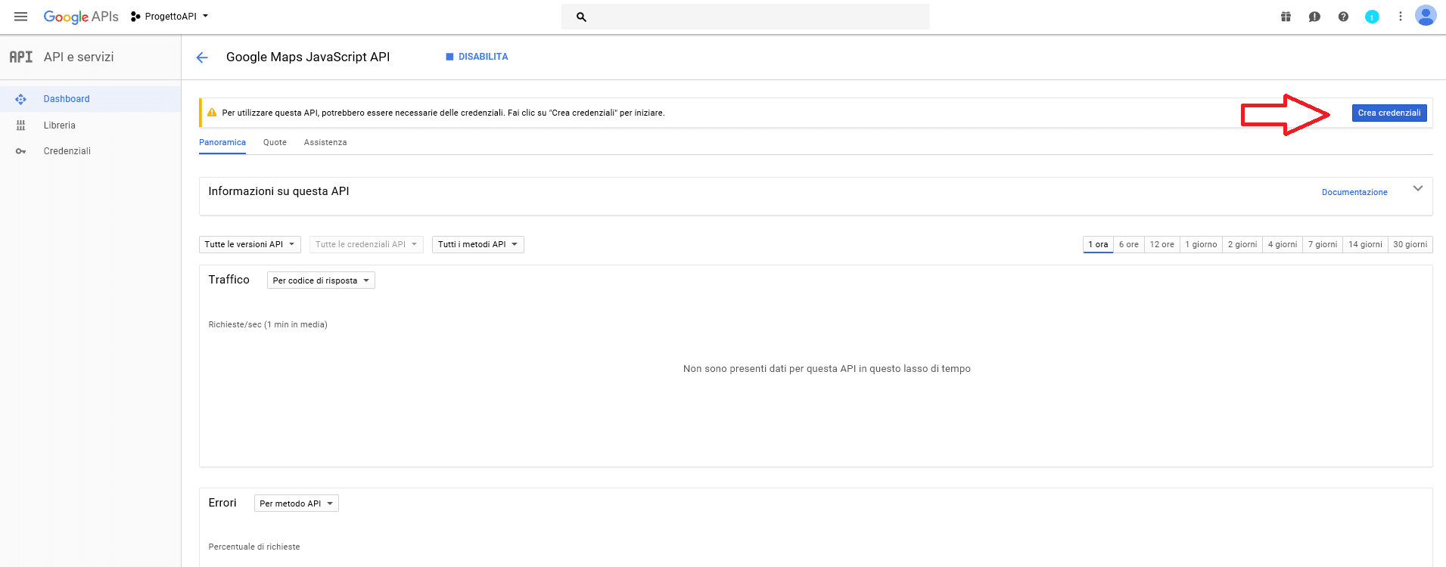Click the Percentuale di richieste label
The width and height of the screenshot is (1446, 567).
click(x=254, y=547)
